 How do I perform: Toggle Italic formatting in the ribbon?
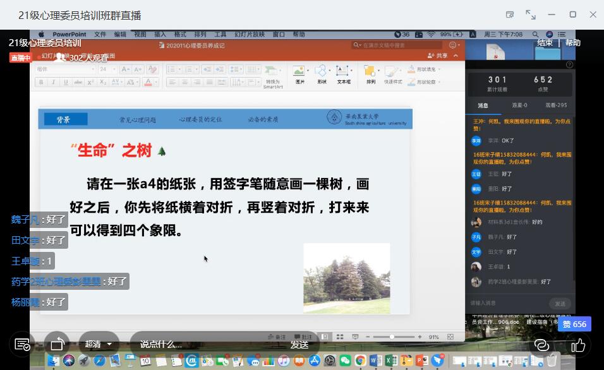click(x=52, y=82)
